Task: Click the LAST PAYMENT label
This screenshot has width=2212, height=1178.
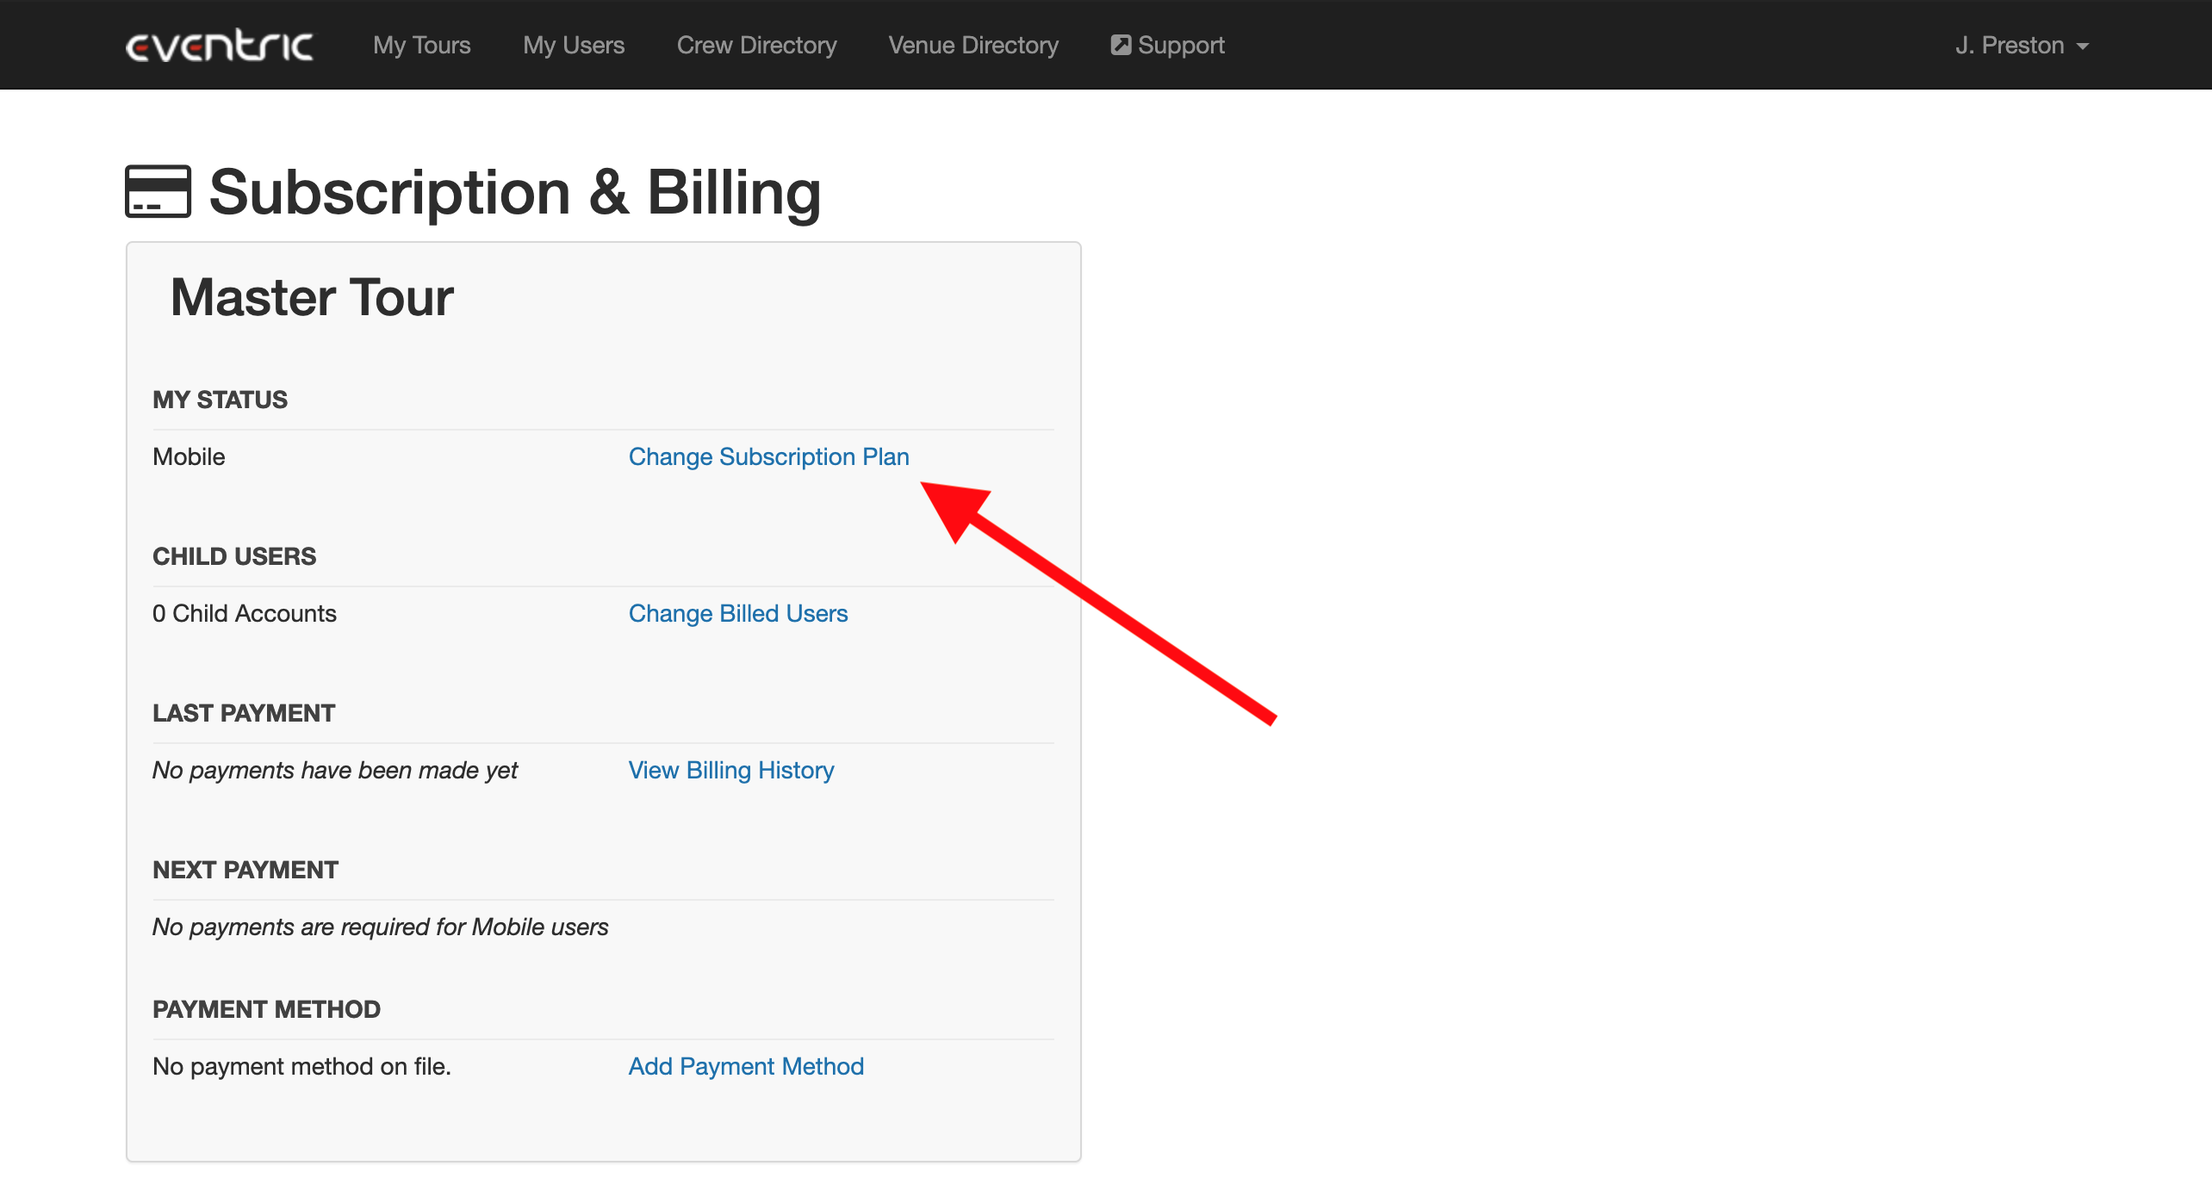Action: (x=244, y=713)
